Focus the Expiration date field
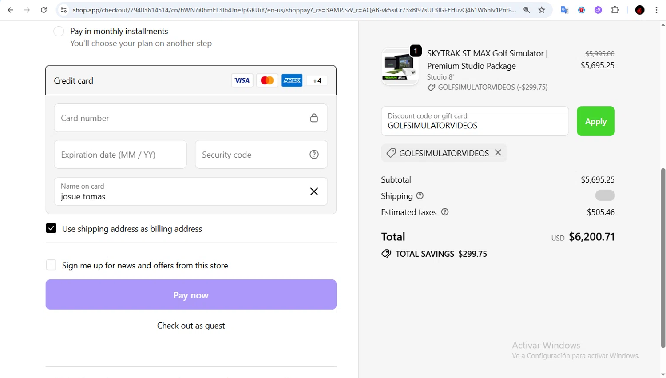The image size is (666, 378). (x=120, y=155)
